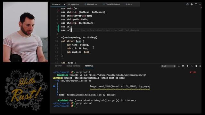Show the OUTPUT panel
The width and height of the screenshot is (205, 115).
tap(58, 66)
